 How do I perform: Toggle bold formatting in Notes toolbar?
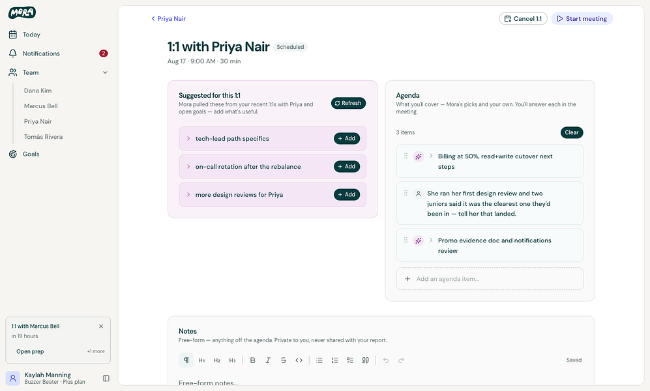(x=252, y=360)
